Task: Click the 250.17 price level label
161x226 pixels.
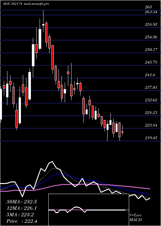Action: point(151,50)
